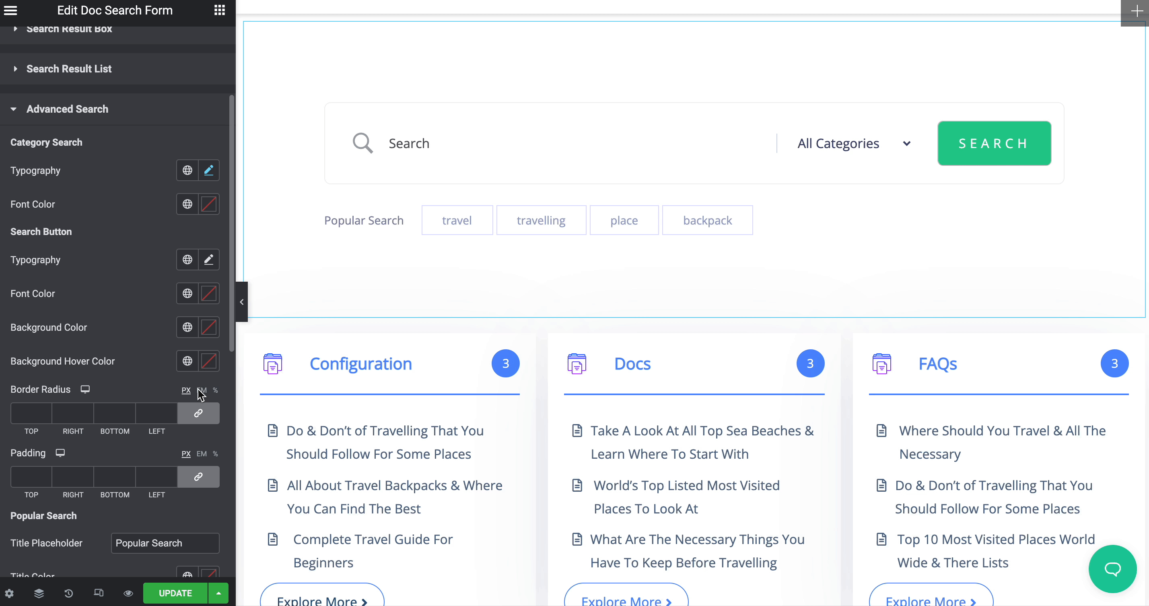Toggle Padding linked values button
Image resolution: width=1149 pixels, height=606 pixels.
click(198, 476)
